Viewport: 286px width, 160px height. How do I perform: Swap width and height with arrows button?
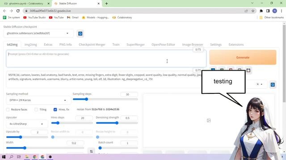[x=91, y=151]
